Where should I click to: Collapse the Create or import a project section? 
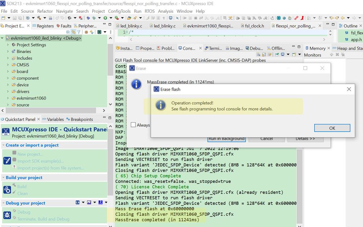tap(4, 145)
